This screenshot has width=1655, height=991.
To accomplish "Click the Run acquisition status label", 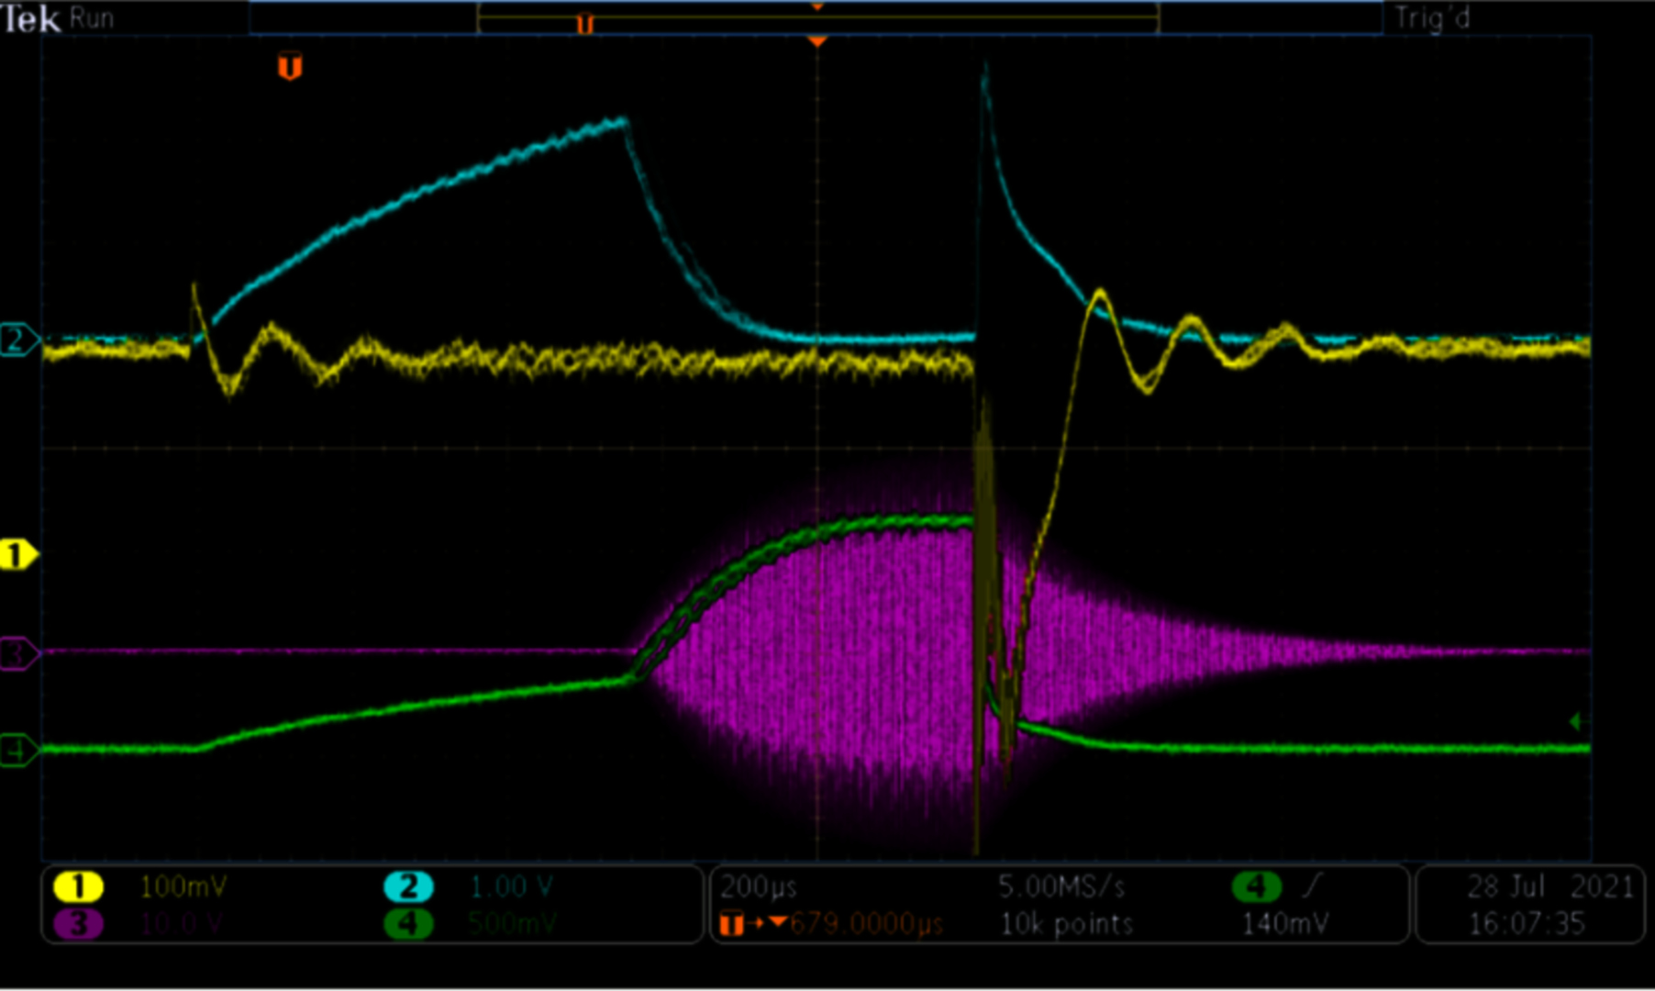I will click(x=91, y=18).
